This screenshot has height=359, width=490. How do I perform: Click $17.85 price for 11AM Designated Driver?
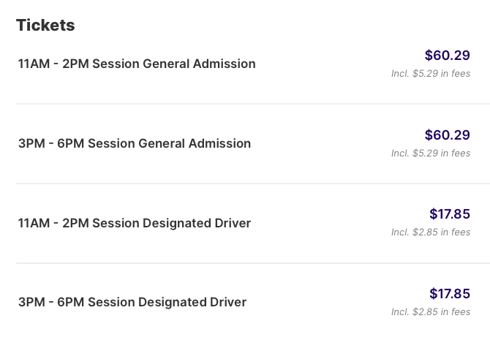coord(450,214)
